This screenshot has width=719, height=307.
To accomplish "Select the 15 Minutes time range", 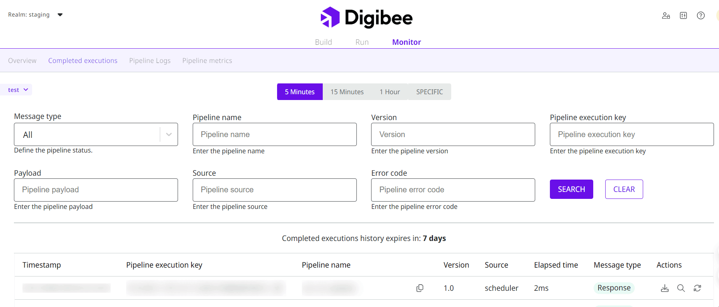I will click(x=347, y=92).
